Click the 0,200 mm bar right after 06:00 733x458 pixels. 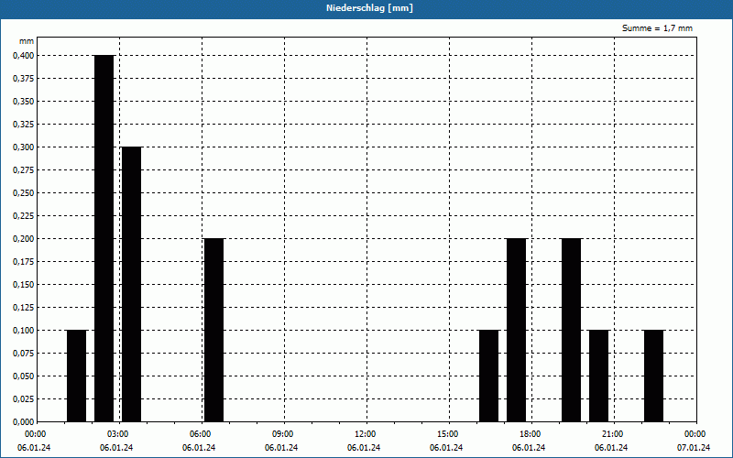coord(214,330)
